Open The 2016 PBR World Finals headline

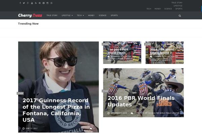pos(118,51)
